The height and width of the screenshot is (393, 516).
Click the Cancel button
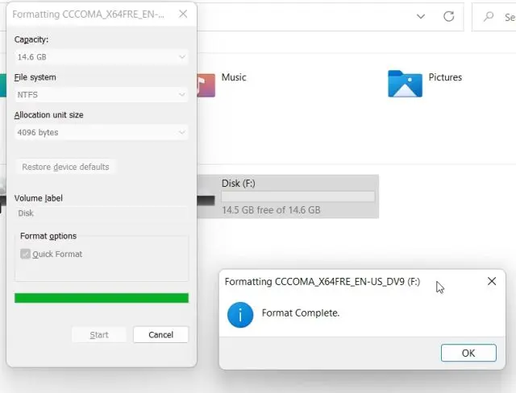(160, 334)
